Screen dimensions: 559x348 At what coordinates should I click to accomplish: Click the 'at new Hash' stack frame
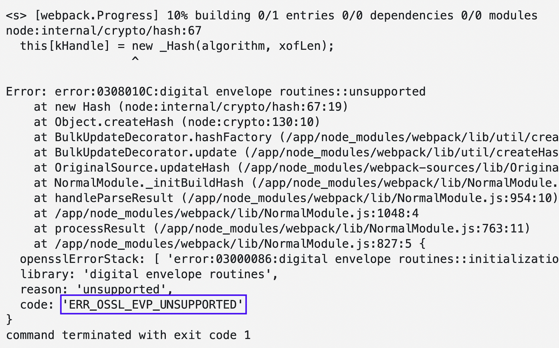[x=191, y=107]
